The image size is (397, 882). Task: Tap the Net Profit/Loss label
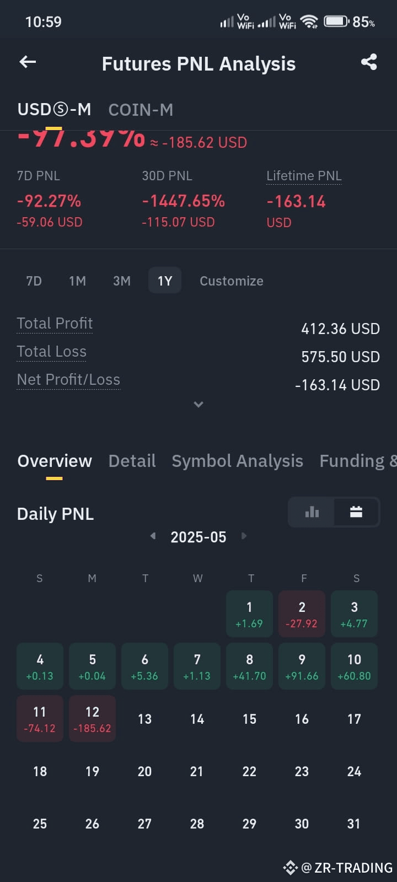[68, 380]
